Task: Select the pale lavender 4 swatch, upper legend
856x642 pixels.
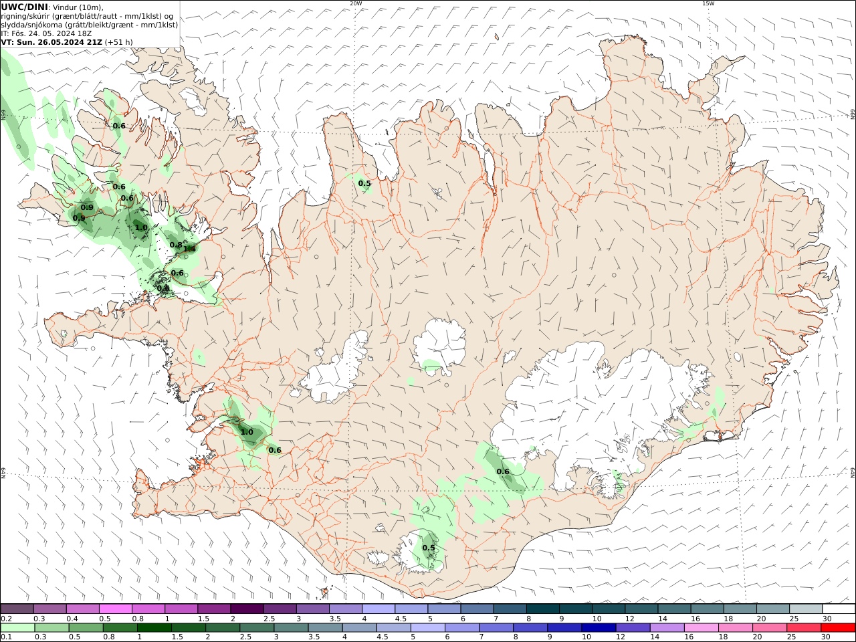Action: (379, 609)
